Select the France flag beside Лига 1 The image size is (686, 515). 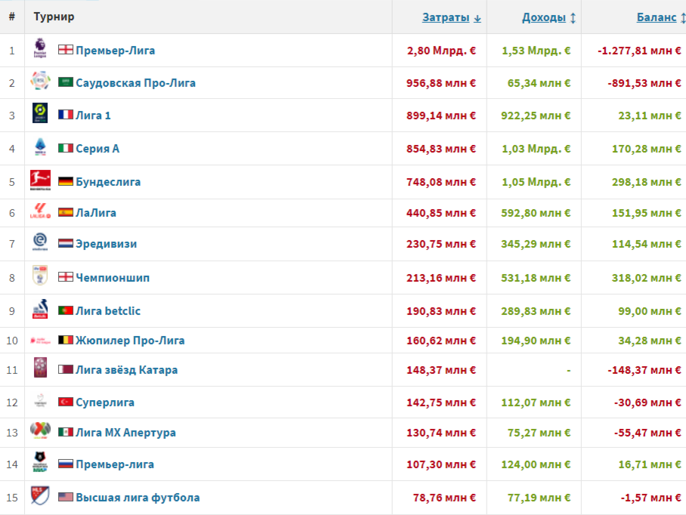coord(66,115)
